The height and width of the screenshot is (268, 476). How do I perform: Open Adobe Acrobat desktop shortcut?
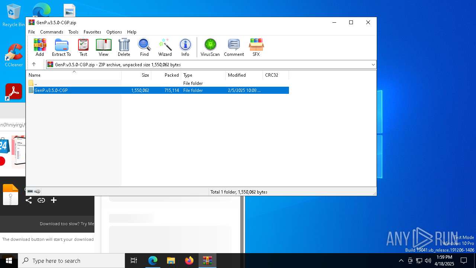[x=14, y=92]
